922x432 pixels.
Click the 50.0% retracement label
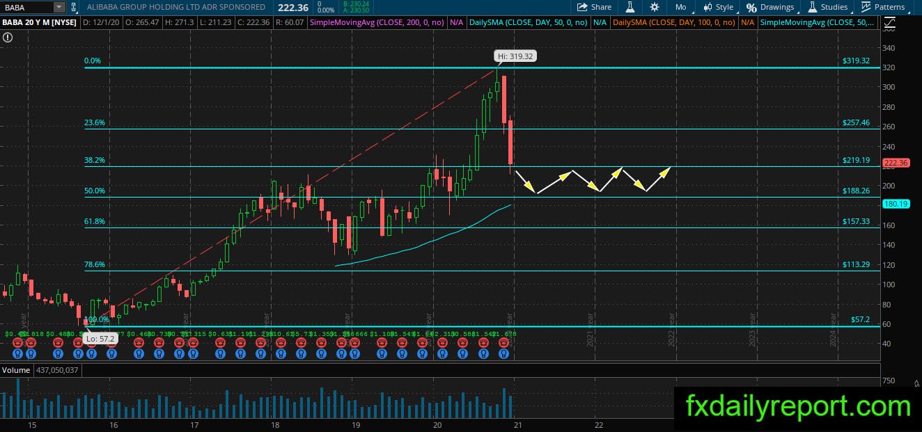[95, 191]
